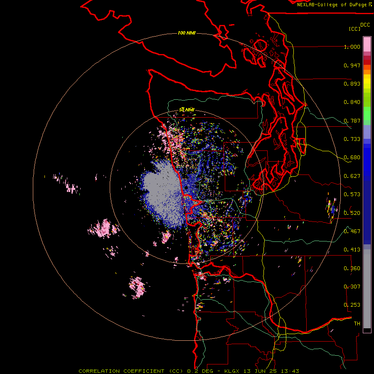The width and height of the screenshot is (374, 374).
Task: Click the KLGX radar site identifier
Action: pyautogui.click(x=232, y=371)
